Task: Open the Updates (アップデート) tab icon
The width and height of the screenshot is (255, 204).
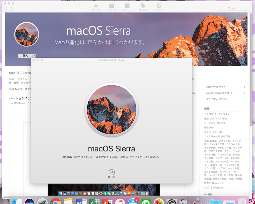Action: click(159, 7)
